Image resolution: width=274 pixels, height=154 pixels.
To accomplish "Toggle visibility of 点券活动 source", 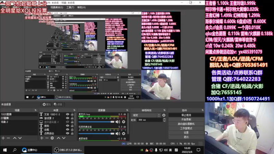I will pos(67,133).
